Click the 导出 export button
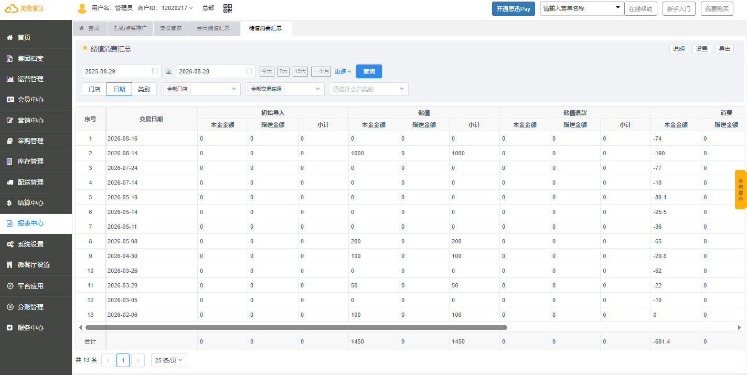 pyautogui.click(x=725, y=49)
